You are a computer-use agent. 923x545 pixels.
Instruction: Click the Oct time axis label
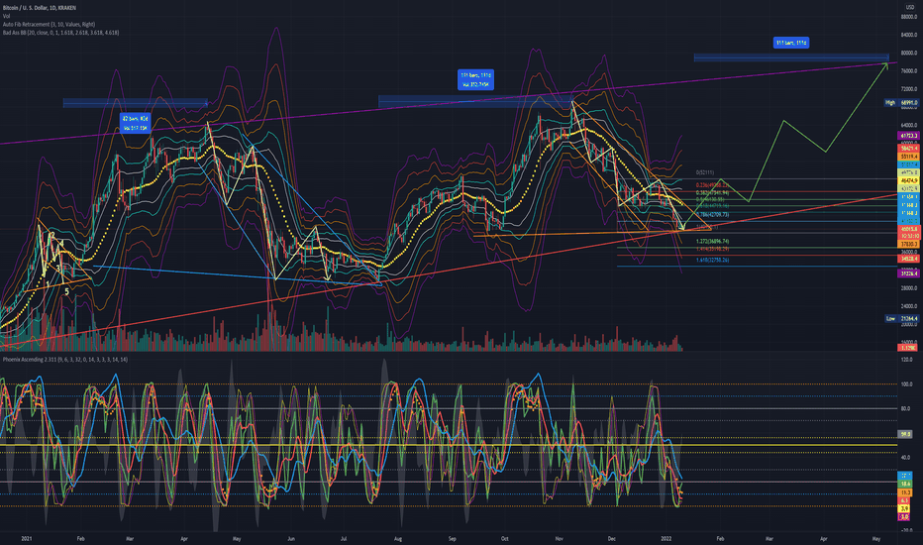click(504, 538)
